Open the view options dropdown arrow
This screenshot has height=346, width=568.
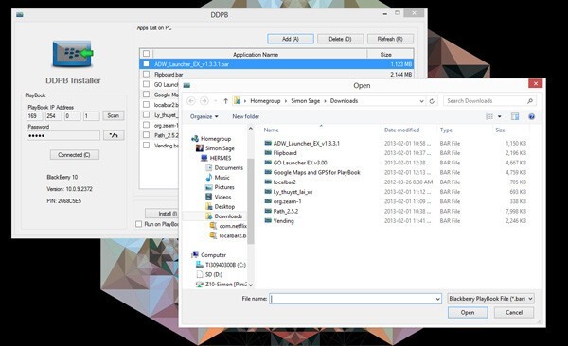point(500,116)
